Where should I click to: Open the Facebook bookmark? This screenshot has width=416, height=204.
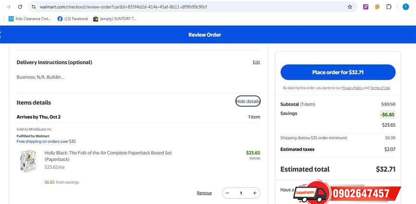coord(73,19)
